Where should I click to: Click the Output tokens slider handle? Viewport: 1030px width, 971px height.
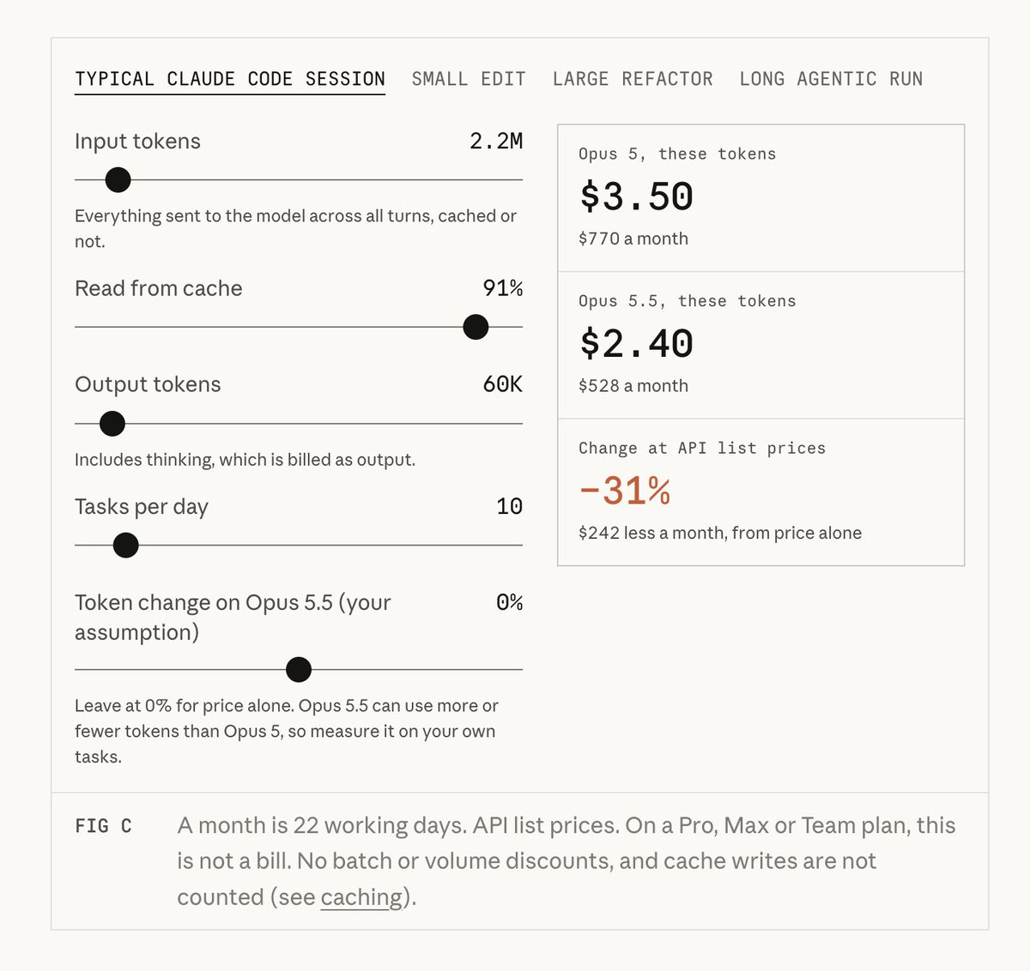coord(112,424)
